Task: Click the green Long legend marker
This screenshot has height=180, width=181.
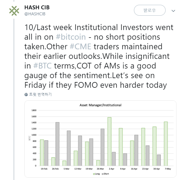Action: click(94, 174)
